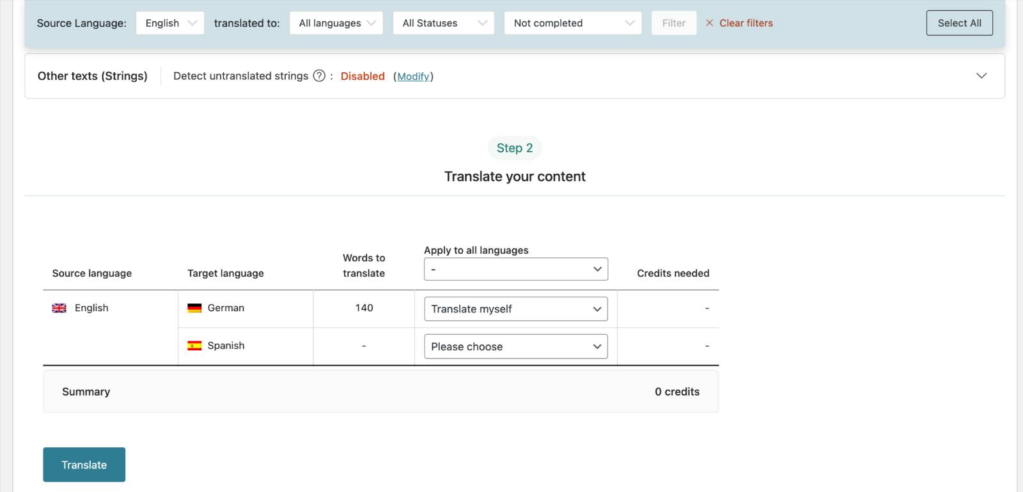Viewport: 1023px width, 492px height.
Task: Click the Spanish flag icon
Action: click(194, 346)
